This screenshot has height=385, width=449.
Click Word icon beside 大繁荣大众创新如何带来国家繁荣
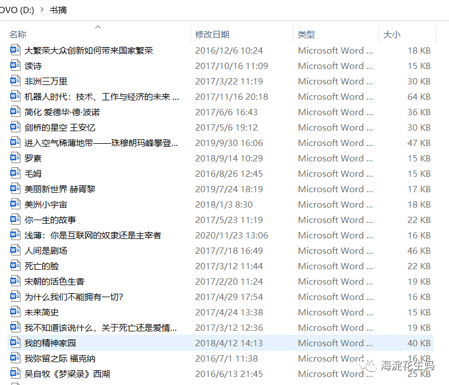pos(15,50)
